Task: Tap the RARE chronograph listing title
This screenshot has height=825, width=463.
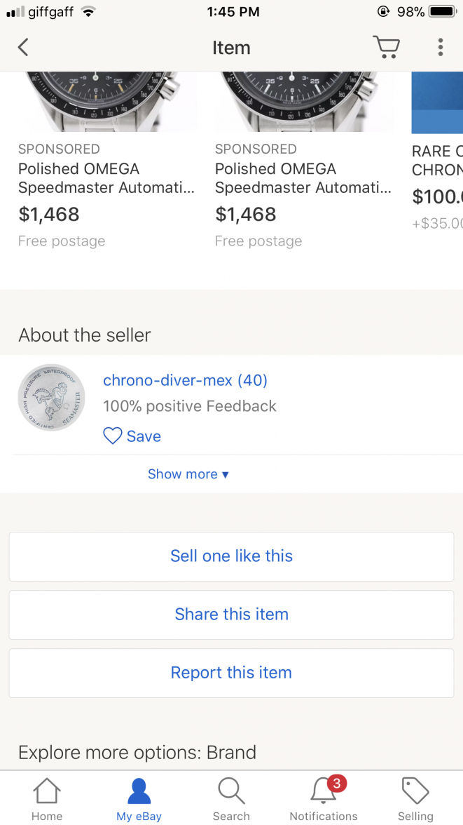Action: tap(437, 161)
